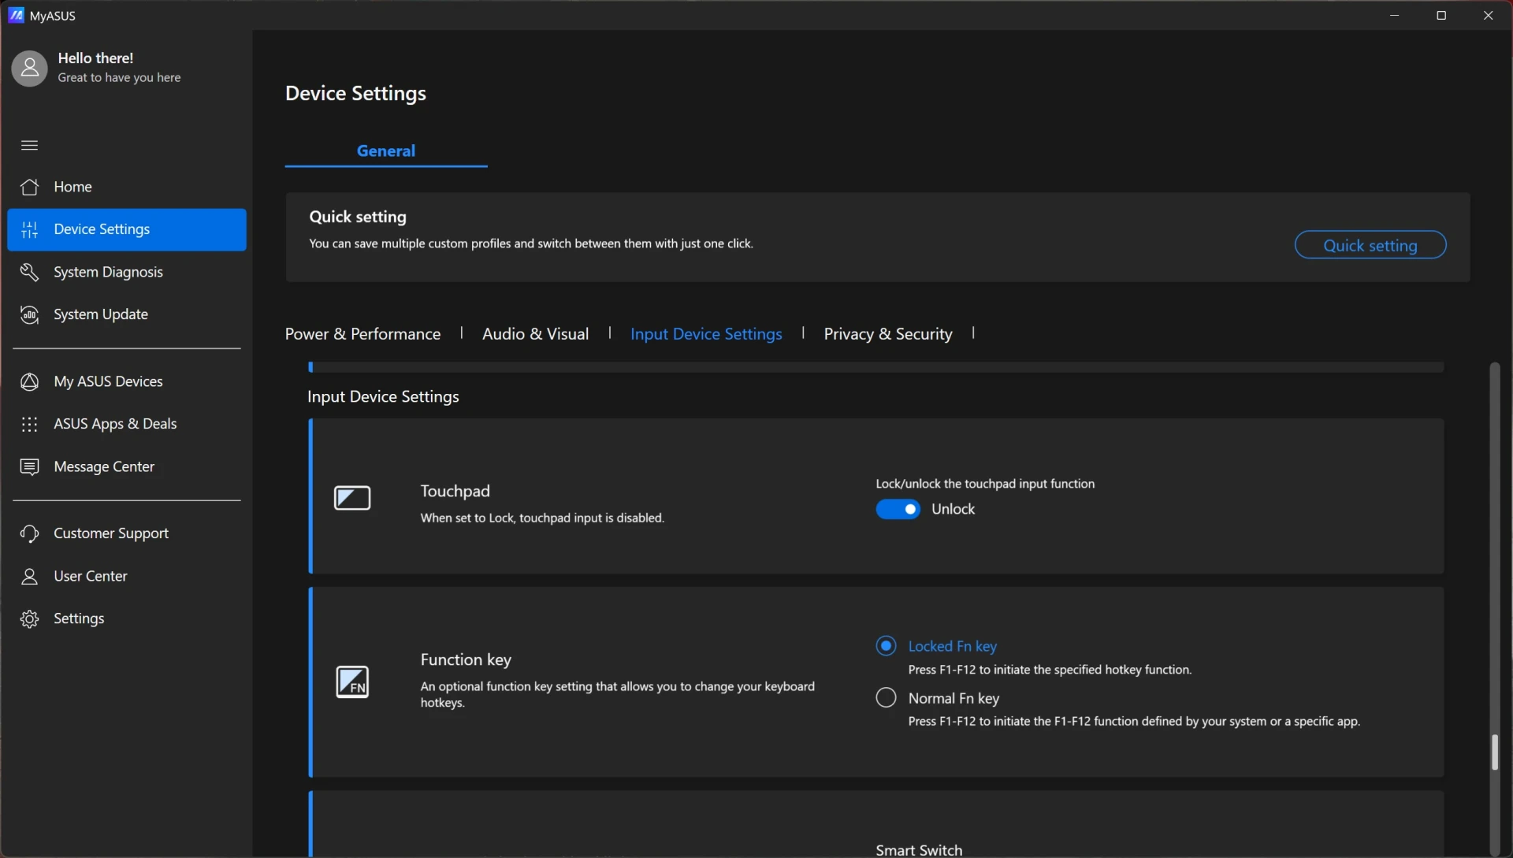Click the Quick setting button
Screen dimensions: 1513x858
pyautogui.click(x=1370, y=245)
